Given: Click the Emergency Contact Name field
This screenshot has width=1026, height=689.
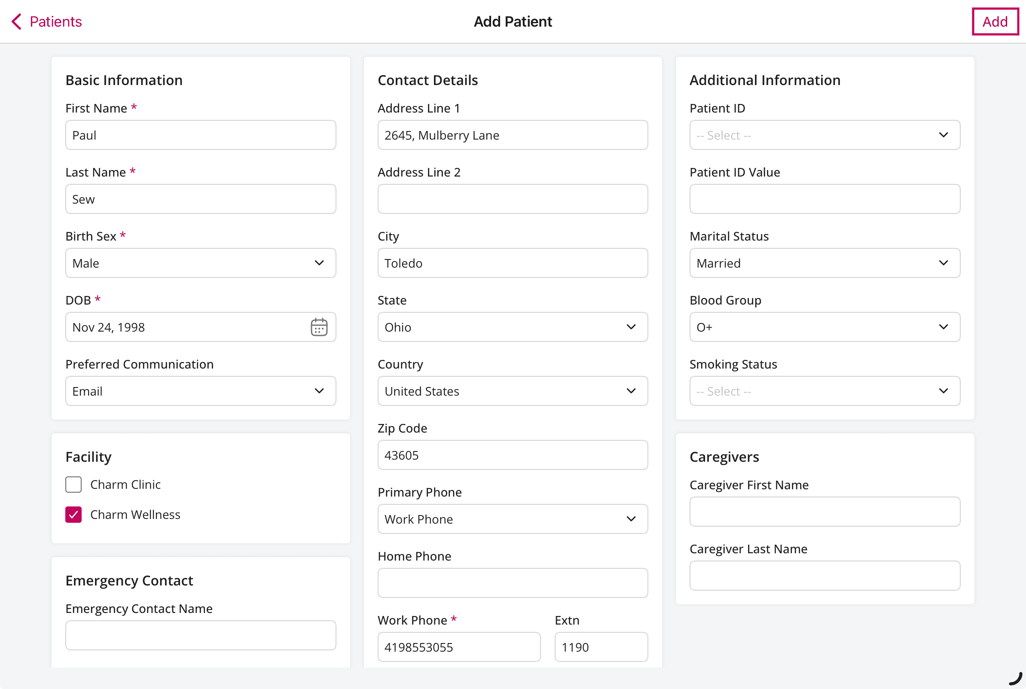Looking at the screenshot, I should pyautogui.click(x=200, y=635).
